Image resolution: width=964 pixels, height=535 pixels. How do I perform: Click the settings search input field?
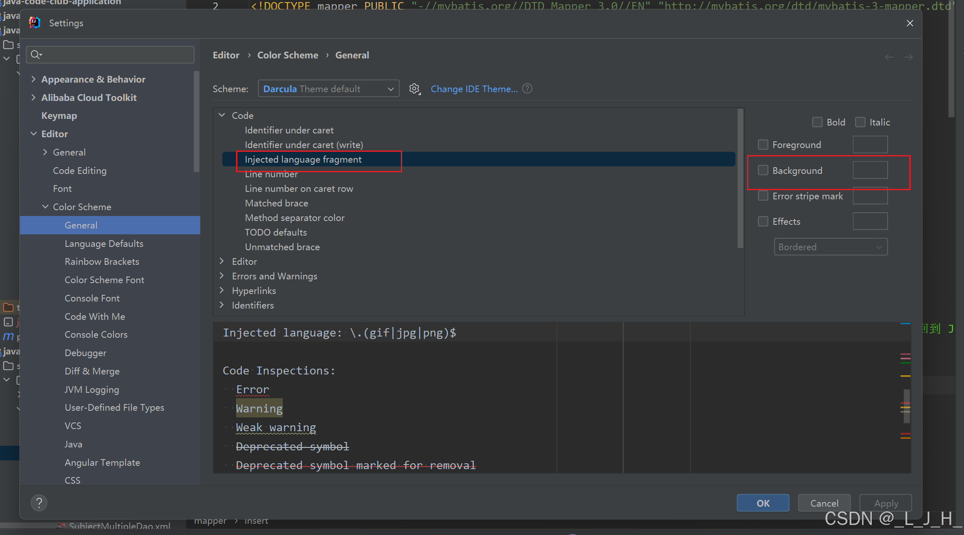click(117, 55)
